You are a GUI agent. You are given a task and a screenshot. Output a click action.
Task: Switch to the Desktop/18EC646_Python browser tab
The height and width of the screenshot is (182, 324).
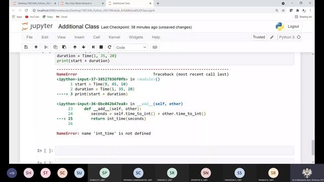coord(34,4)
